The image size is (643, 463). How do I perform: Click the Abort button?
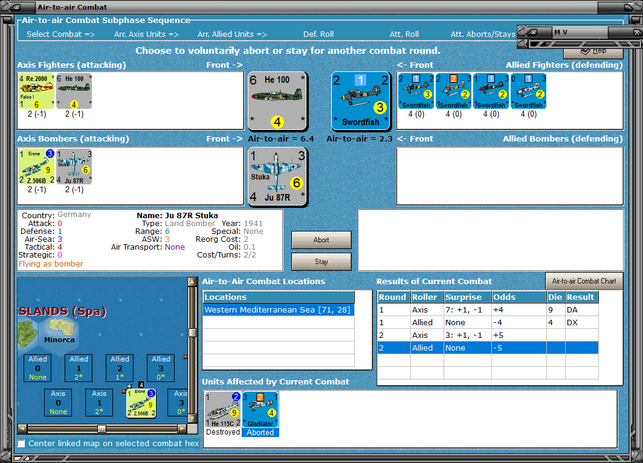[321, 240]
